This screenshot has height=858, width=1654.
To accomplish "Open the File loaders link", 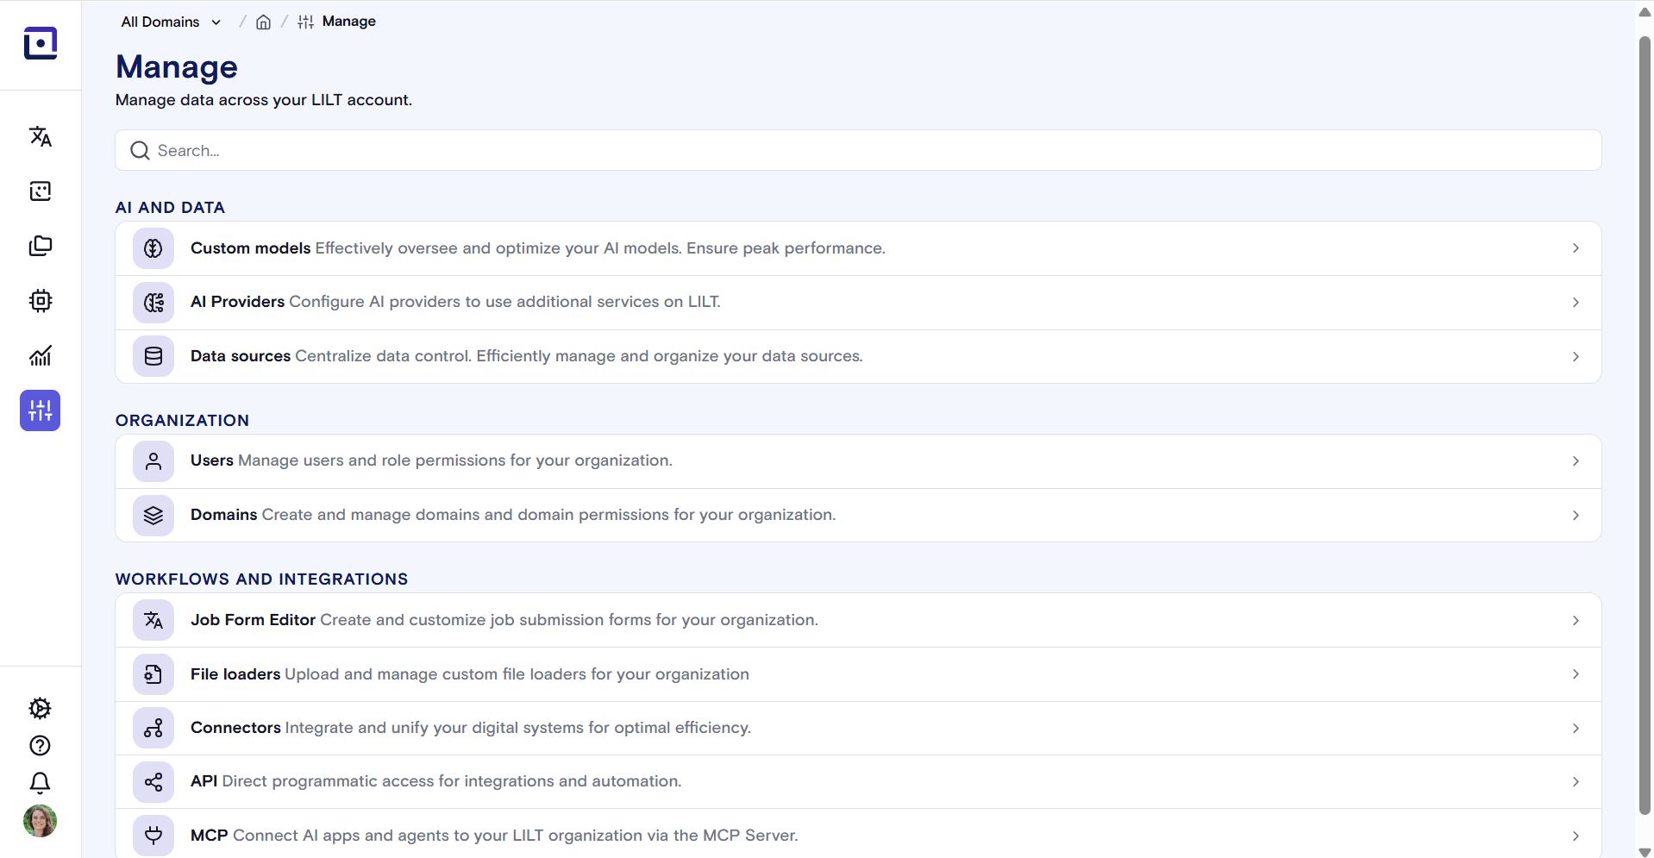I will tap(858, 674).
